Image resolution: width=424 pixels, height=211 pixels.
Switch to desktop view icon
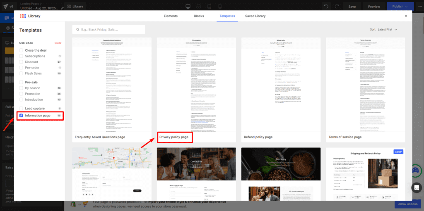pos(188,6)
